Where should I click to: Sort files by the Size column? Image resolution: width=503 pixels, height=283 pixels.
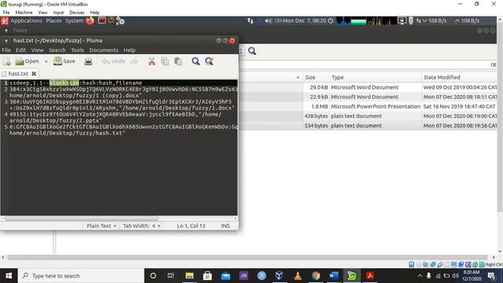coord(316,77)
